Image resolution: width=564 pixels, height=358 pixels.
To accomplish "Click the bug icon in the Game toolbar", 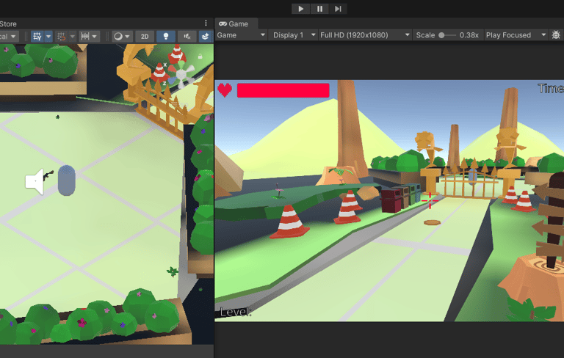I will pos(556,35).
